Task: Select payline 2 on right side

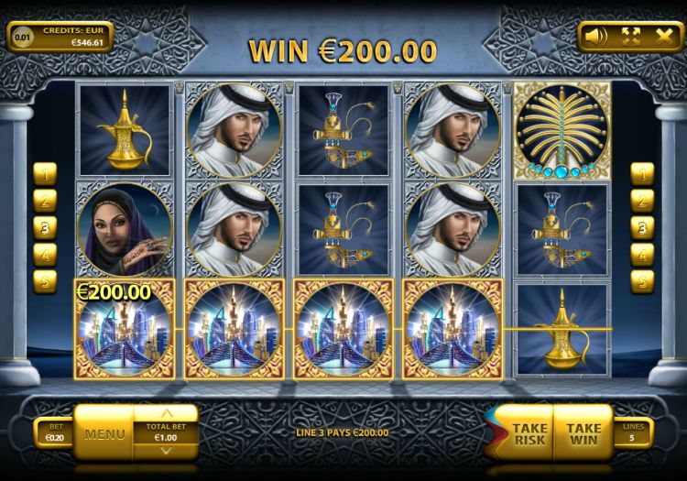Action: [642, 201]
